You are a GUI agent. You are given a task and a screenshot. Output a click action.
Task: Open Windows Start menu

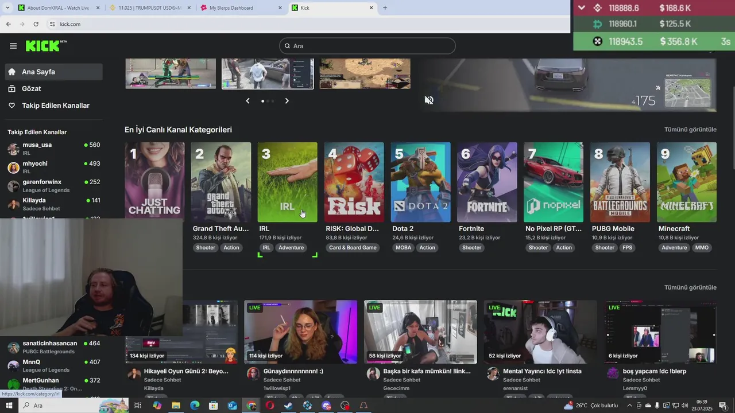point(9,406)
